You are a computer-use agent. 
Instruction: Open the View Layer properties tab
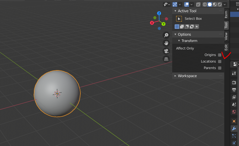point(234,97)
